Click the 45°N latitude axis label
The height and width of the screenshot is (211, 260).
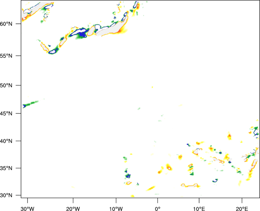[x=6, y=114]
